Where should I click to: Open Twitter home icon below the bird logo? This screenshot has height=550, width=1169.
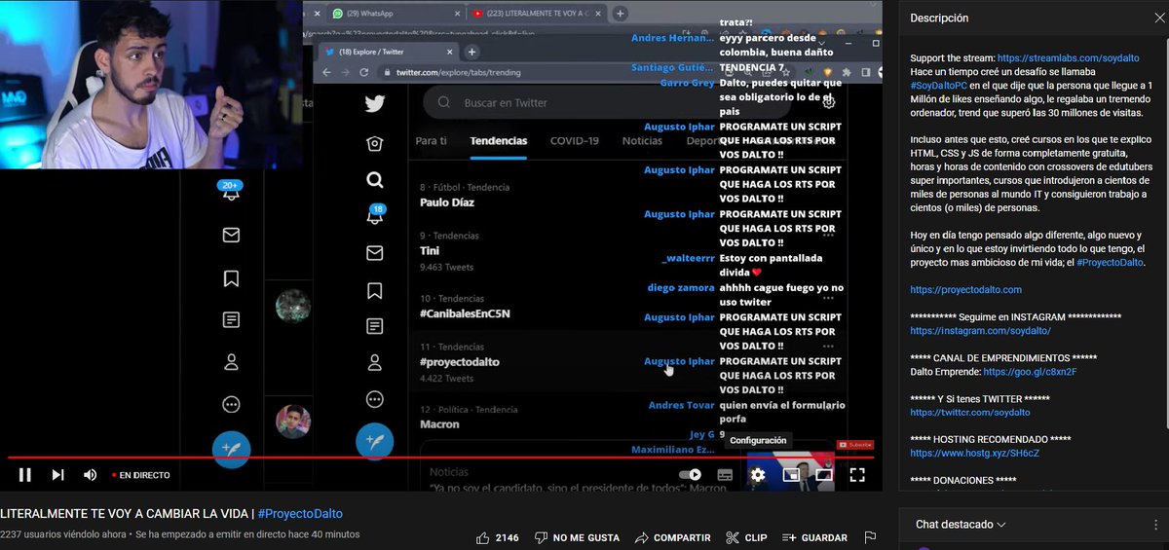tap(375, 144)
